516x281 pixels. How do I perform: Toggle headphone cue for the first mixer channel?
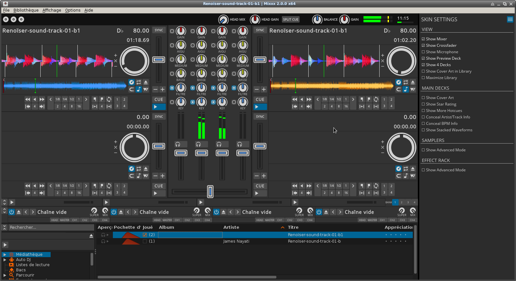click(x=181, y=144)
